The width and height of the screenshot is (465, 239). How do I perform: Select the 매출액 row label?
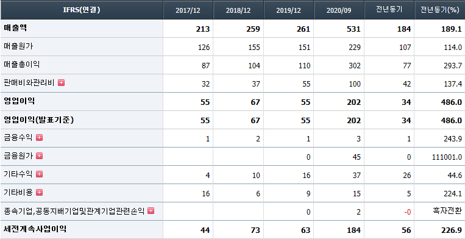15,28
